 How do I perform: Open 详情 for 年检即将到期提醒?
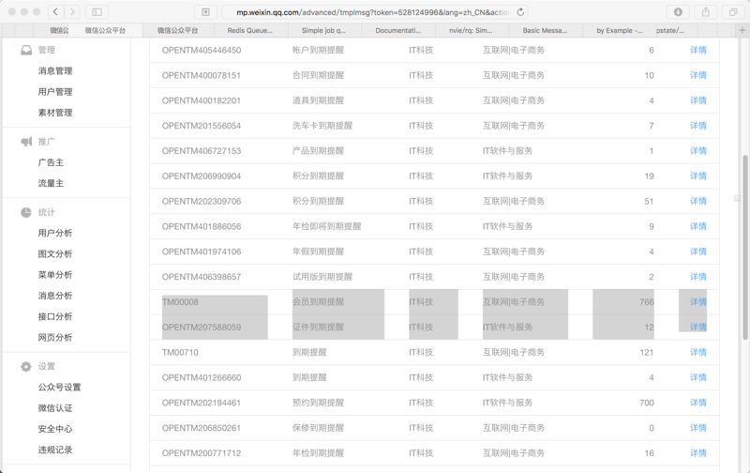point(697,226)
